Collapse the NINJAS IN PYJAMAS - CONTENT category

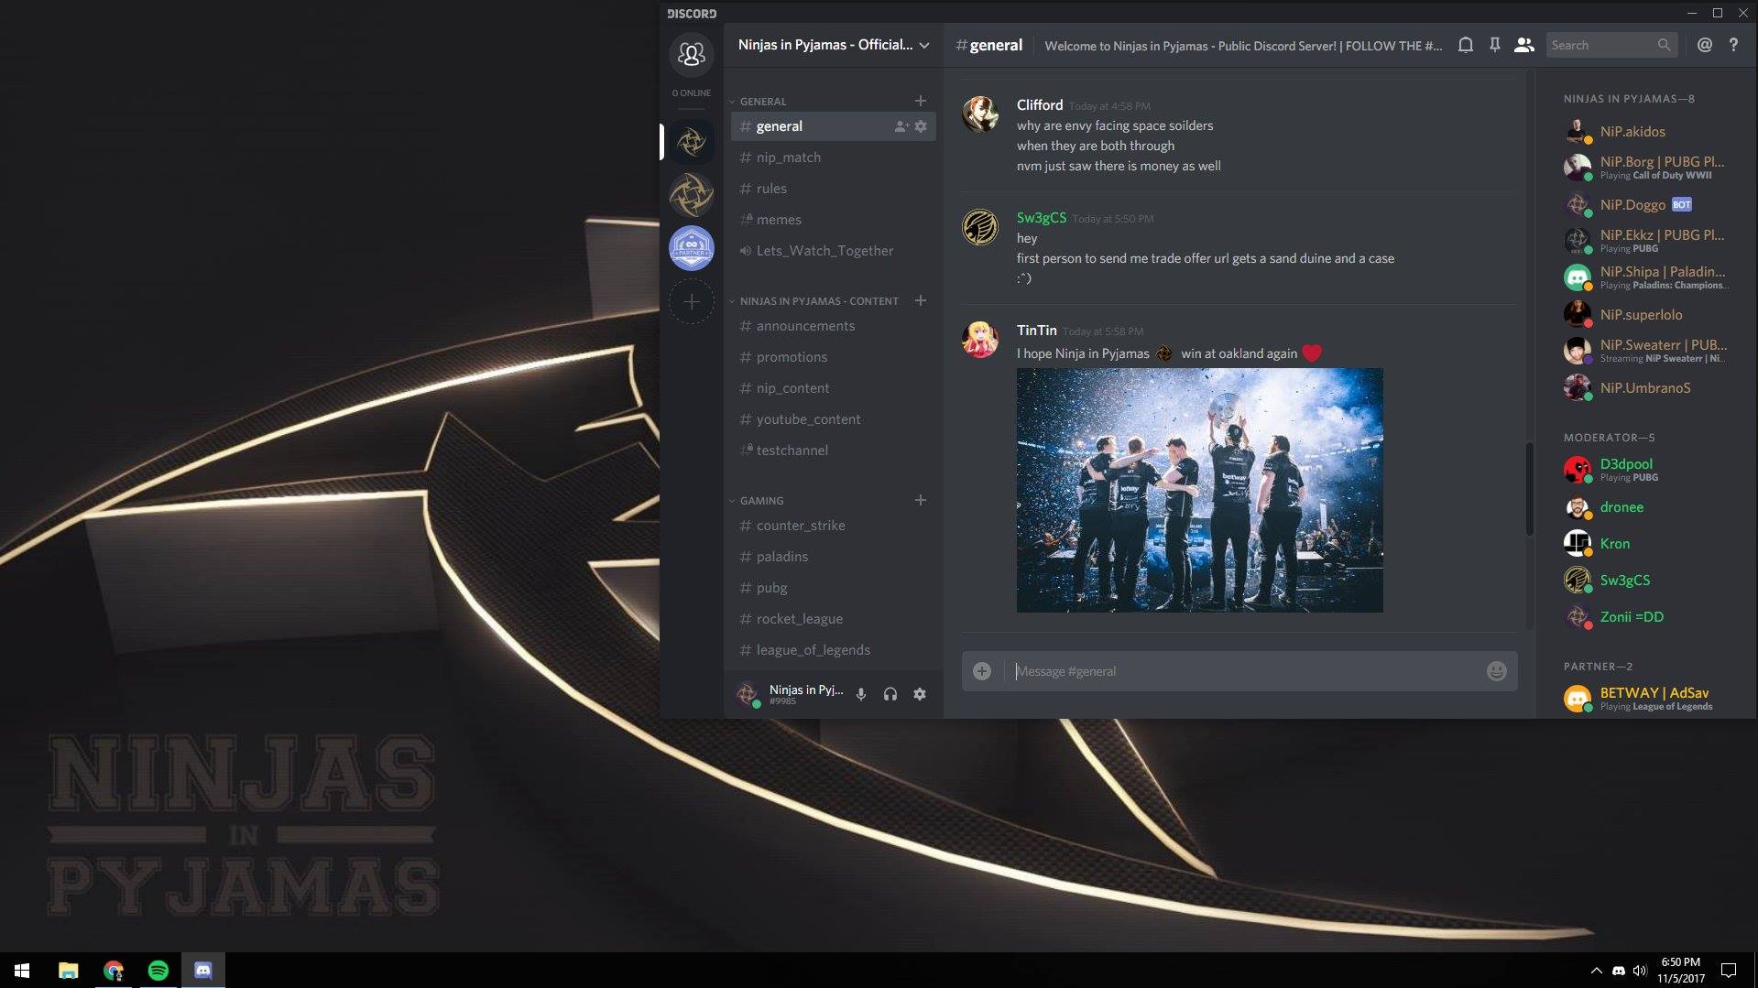point(813,300)
